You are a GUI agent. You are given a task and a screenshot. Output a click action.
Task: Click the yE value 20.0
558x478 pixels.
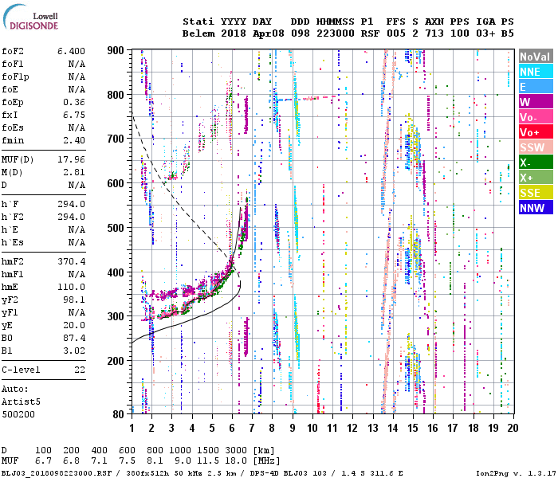(x=74, y=325)
